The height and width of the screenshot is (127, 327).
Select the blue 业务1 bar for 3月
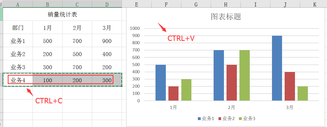point(277,68)
